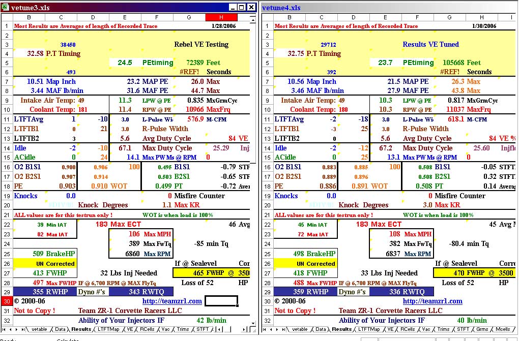This screenshot has width=519, height=341.
Task: Switch to Vac sheet in vetune3.xls
Action: pos(165,329)
